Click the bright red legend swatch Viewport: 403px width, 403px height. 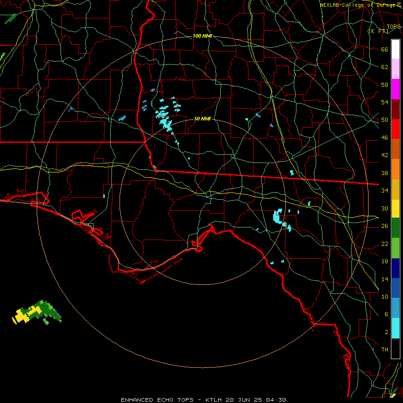tap(395, 129)
